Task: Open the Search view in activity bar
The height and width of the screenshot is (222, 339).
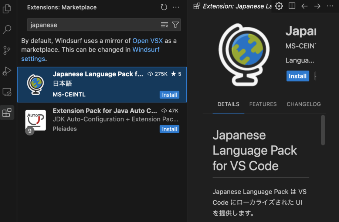Action: 7,29
